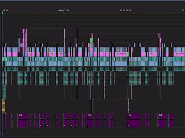Click the green fx badge on the first pink graphic clip

(52, 54)
